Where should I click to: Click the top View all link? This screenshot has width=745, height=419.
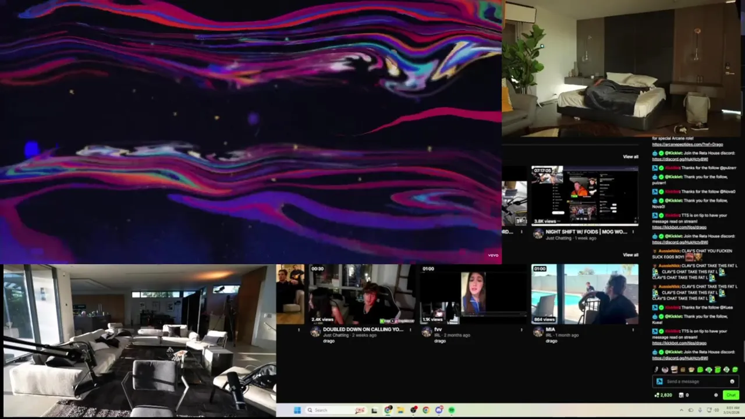630,157
